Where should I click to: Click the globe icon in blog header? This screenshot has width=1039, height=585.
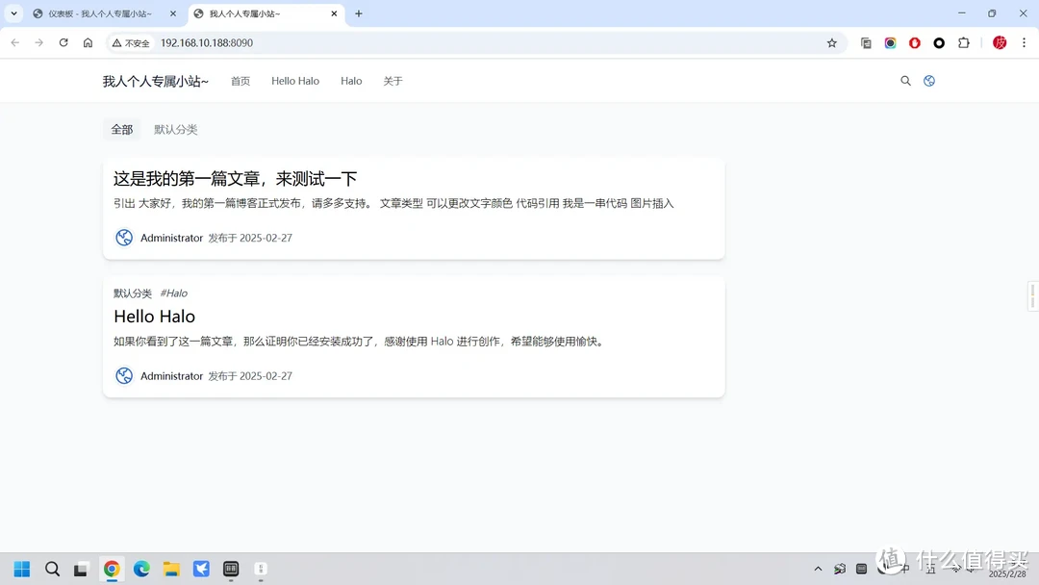(x=929, y=81)
